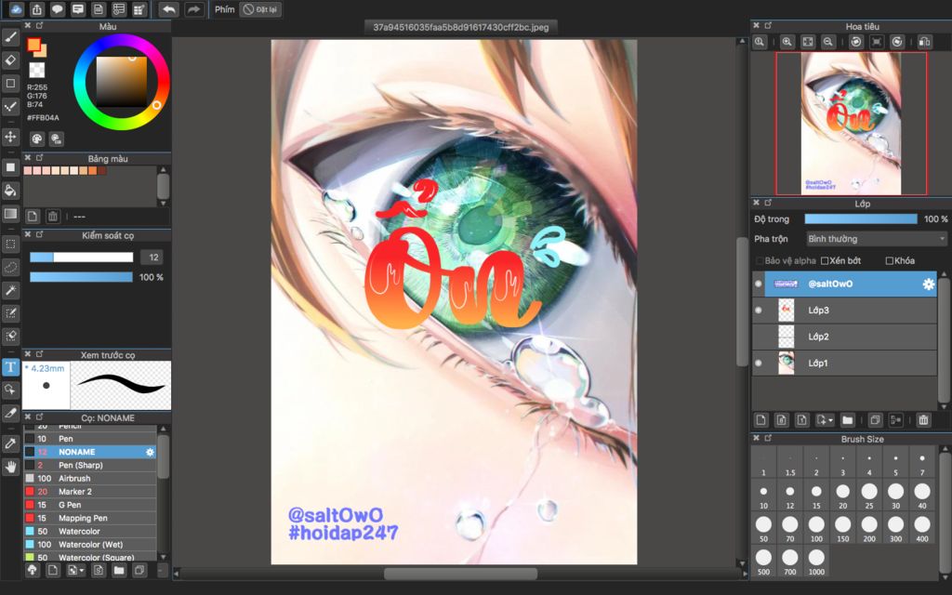Enable the Xén bớt clipping checkbox
Screen dimensions: 952x595
pos(825,261)
